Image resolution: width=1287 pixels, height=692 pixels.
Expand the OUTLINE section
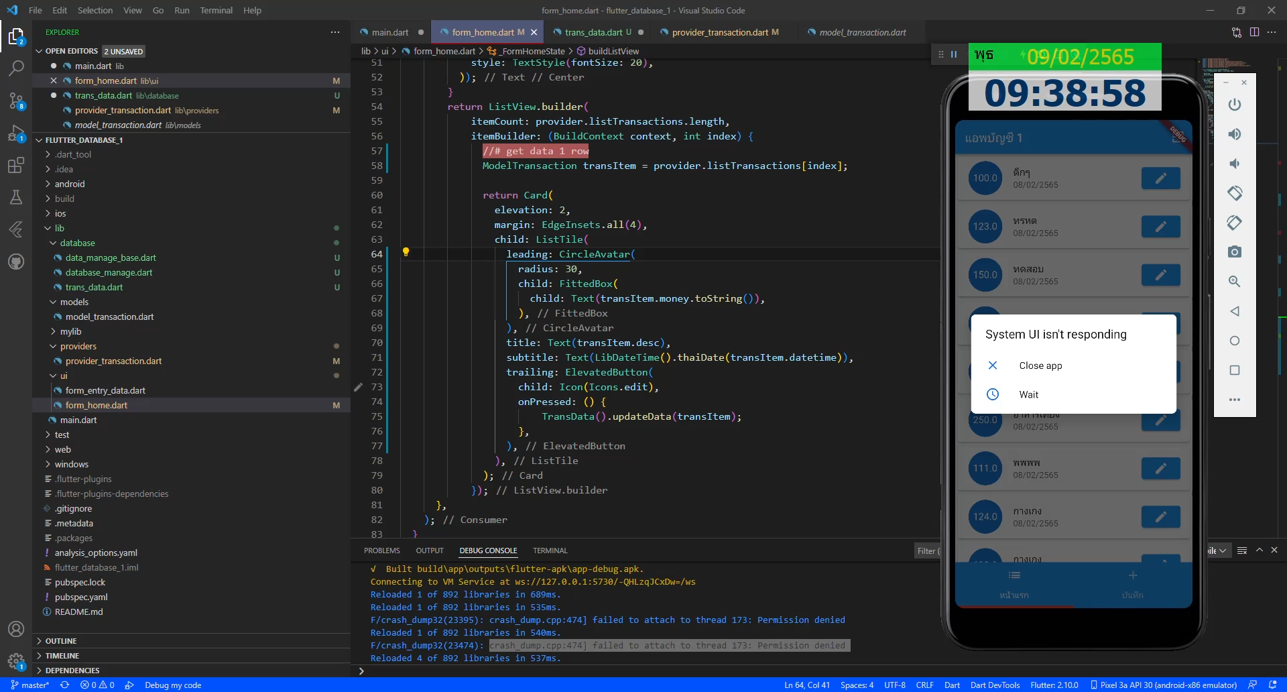coord(60,641)
